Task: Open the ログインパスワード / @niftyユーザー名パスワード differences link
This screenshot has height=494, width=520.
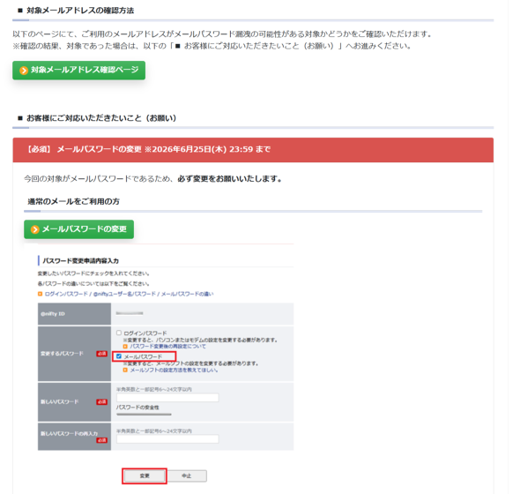Action: pos(129,294)
